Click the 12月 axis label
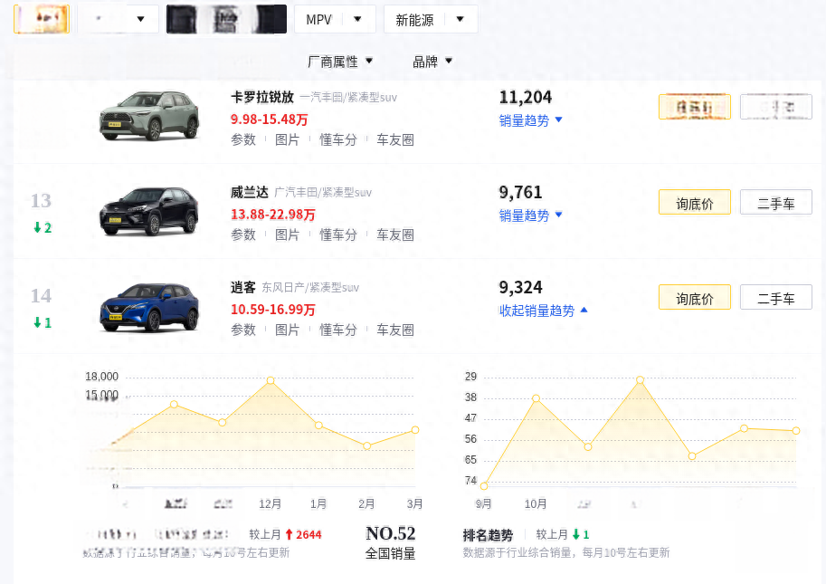The width and height of the screenshot is (826, 584). point(270,504)
